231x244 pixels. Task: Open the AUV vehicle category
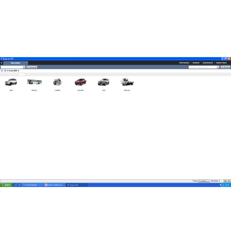click(x=11, y=82)
